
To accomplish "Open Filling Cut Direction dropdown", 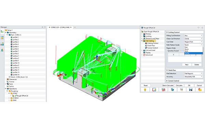I will 193,36.
